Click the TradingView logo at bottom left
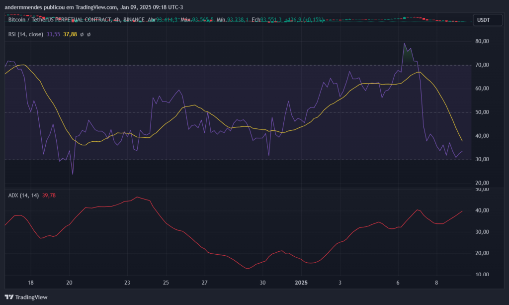509x305 pixels. tap(26, 297)
